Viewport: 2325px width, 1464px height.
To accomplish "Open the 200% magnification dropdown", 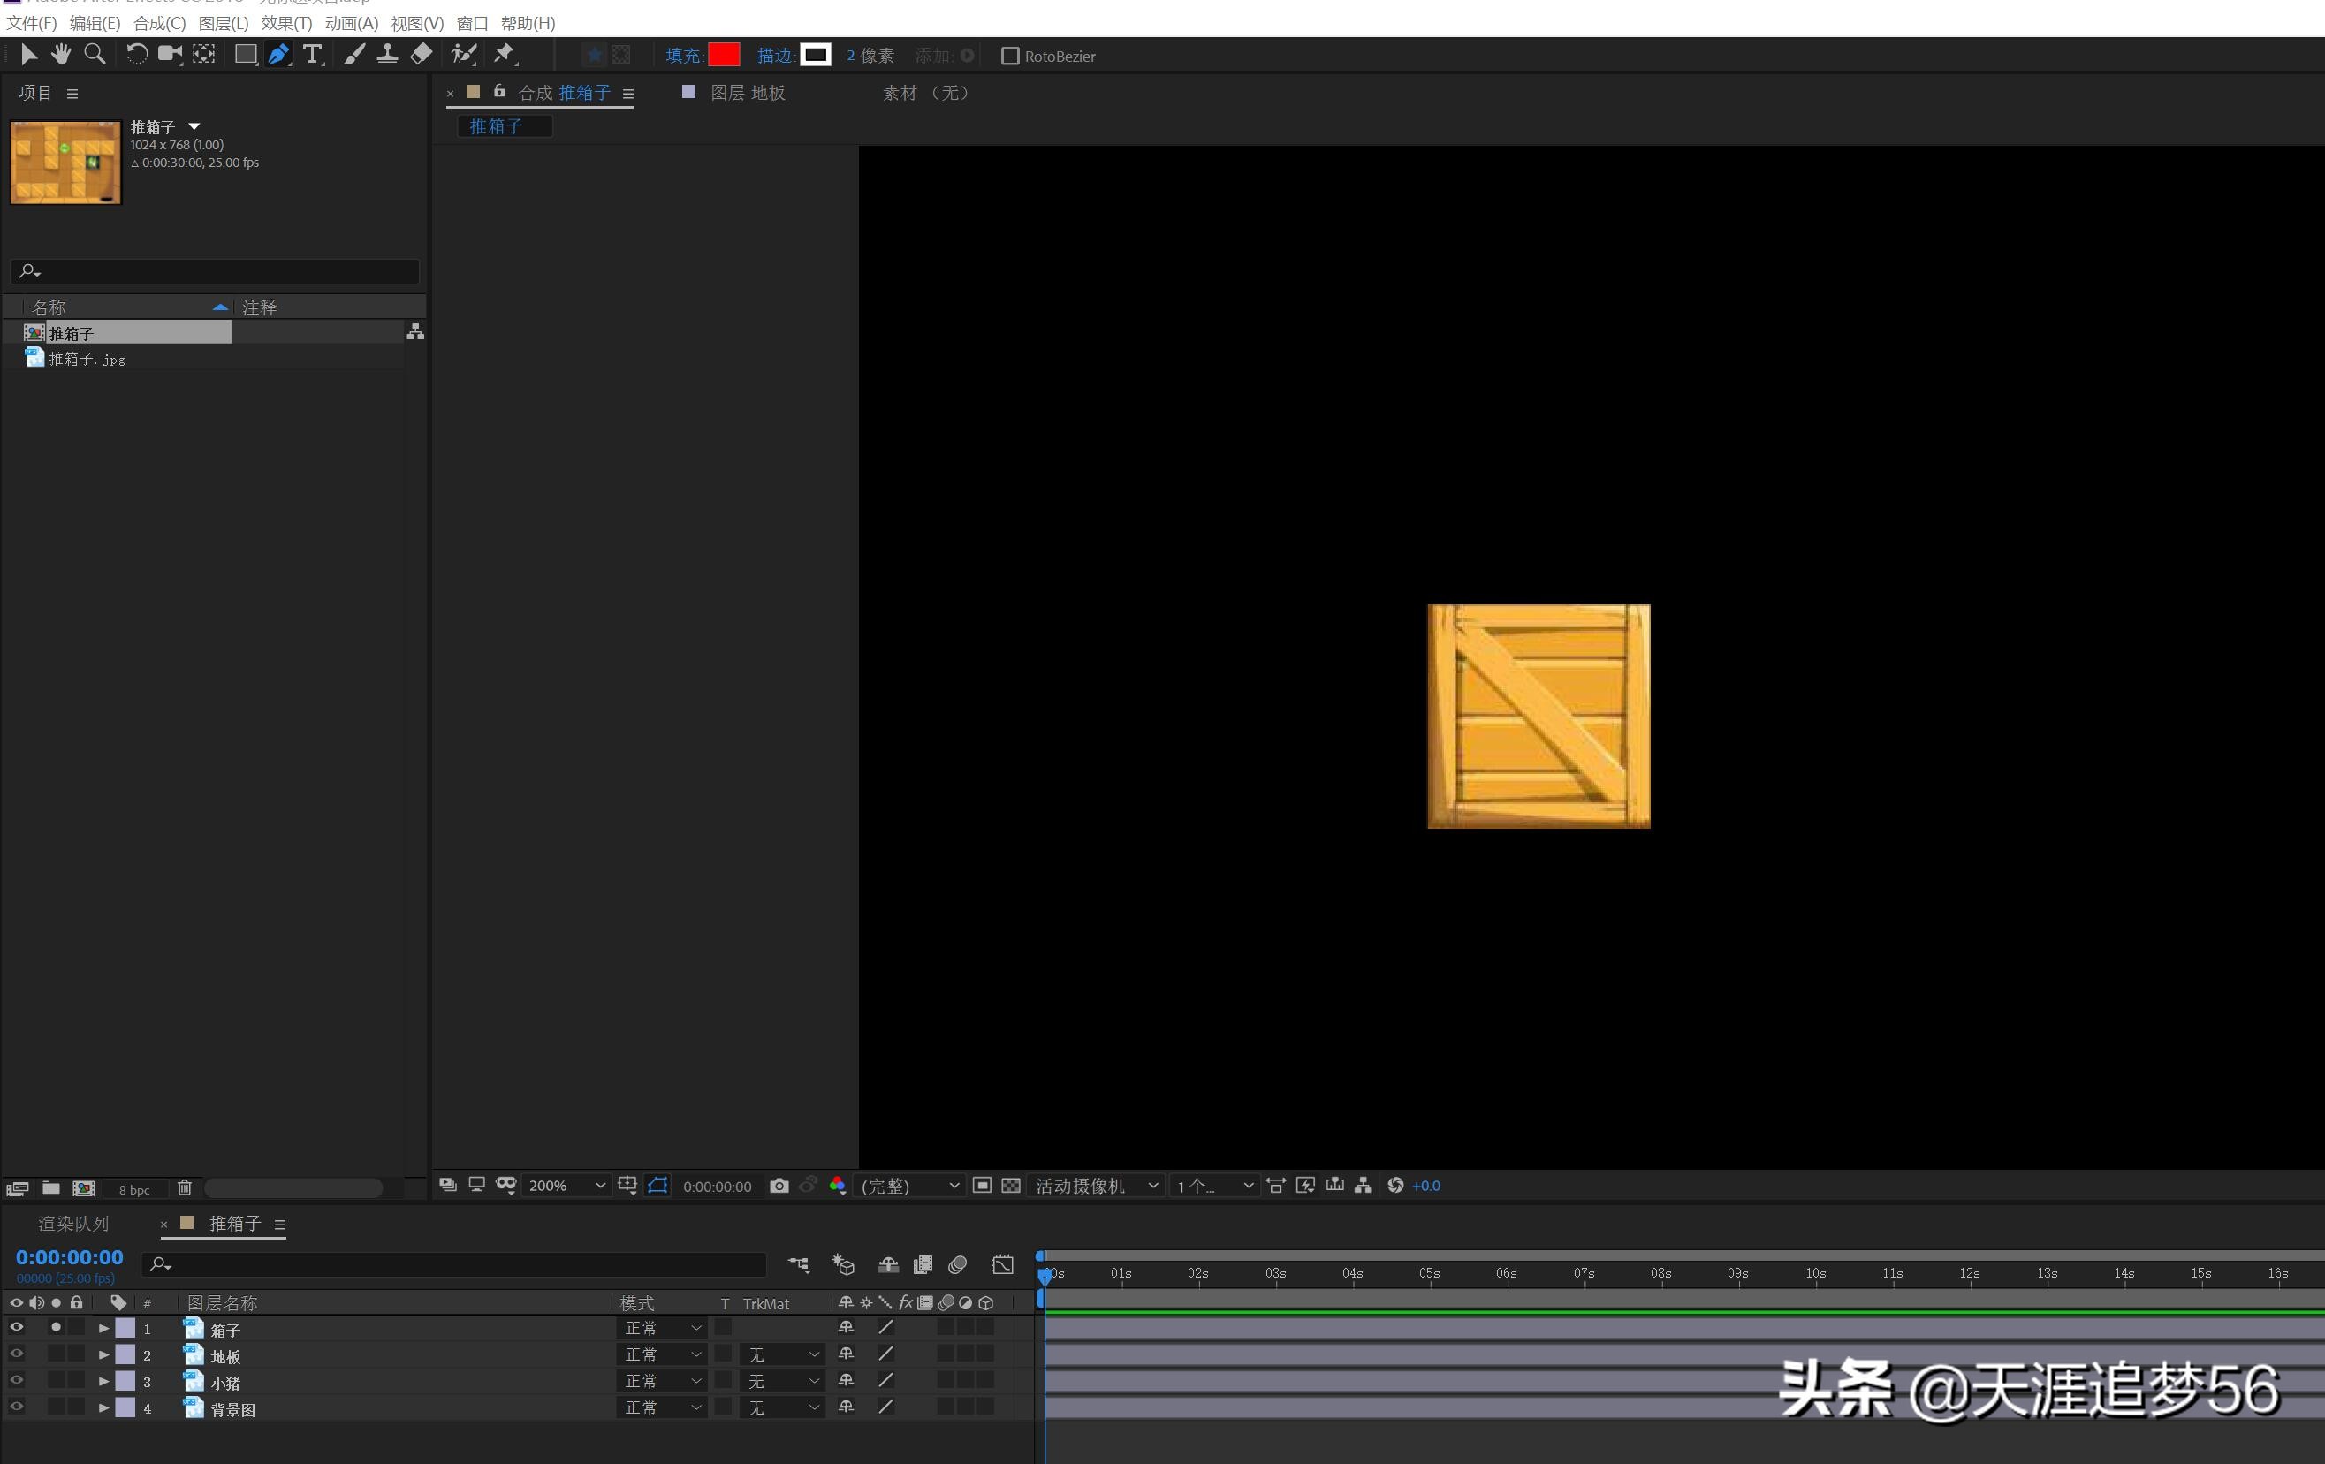I will point(566,1185).
